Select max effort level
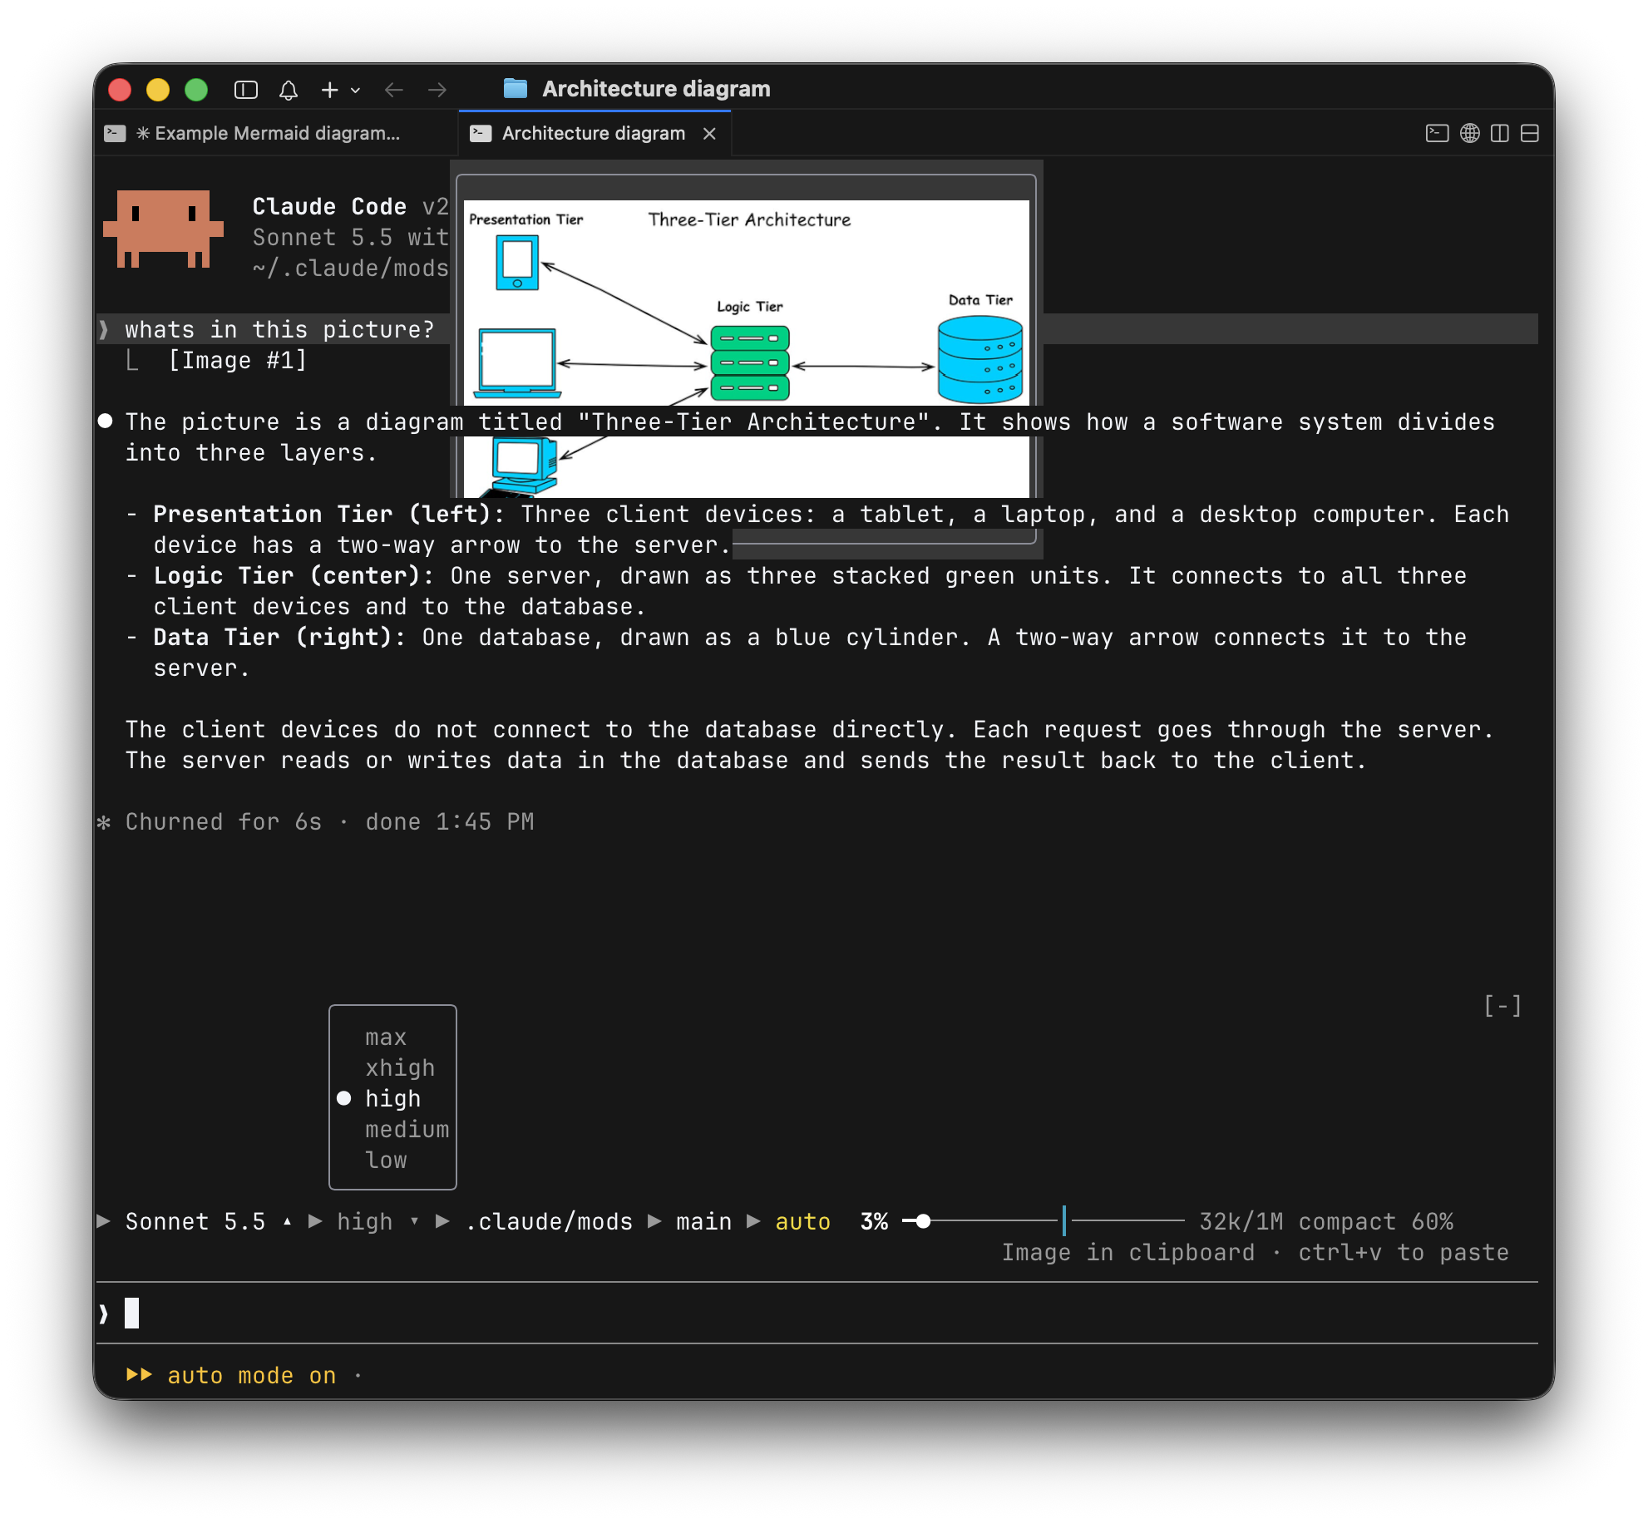Screen dimensions: 1648x1523 click(x=386, y=1038)
